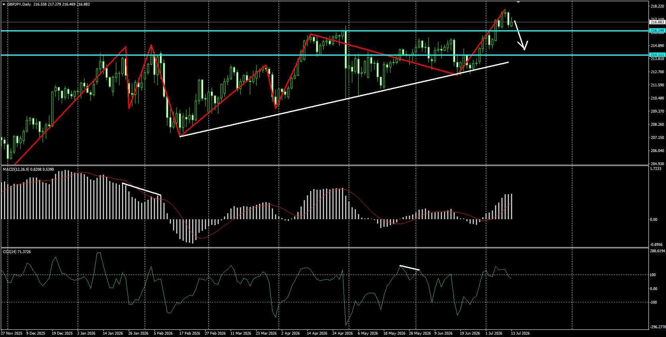Click the CCI(14) indicator label
This screenshot has width=666, height=337.
(x=8, y=252)
